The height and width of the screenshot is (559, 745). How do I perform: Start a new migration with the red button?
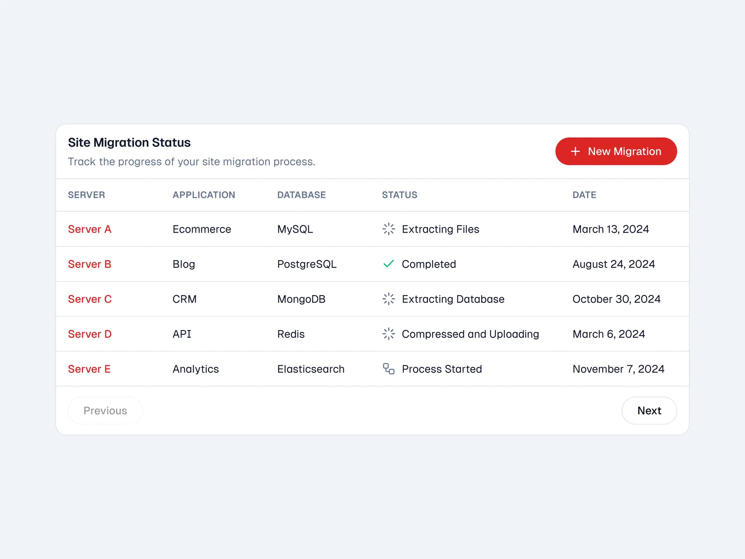tap(616, 151)
